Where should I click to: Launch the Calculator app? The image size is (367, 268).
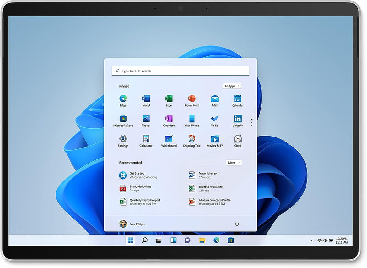pos(146,139)
